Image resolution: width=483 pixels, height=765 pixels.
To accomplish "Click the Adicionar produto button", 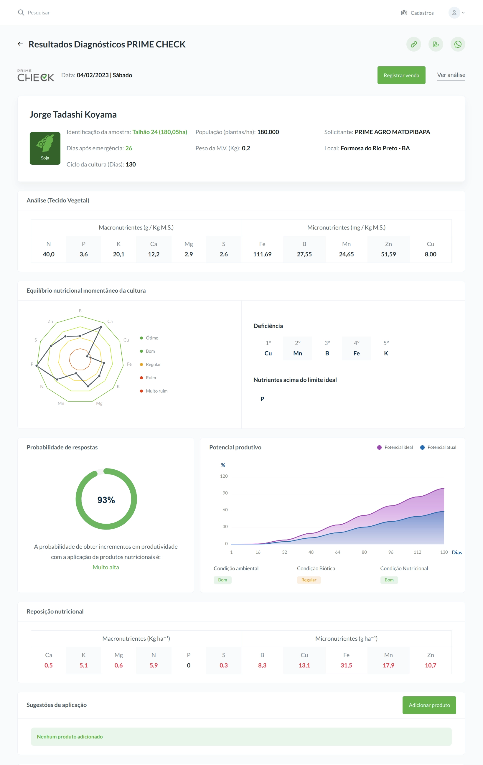I will pyautogui.click(x=429, y=705).
